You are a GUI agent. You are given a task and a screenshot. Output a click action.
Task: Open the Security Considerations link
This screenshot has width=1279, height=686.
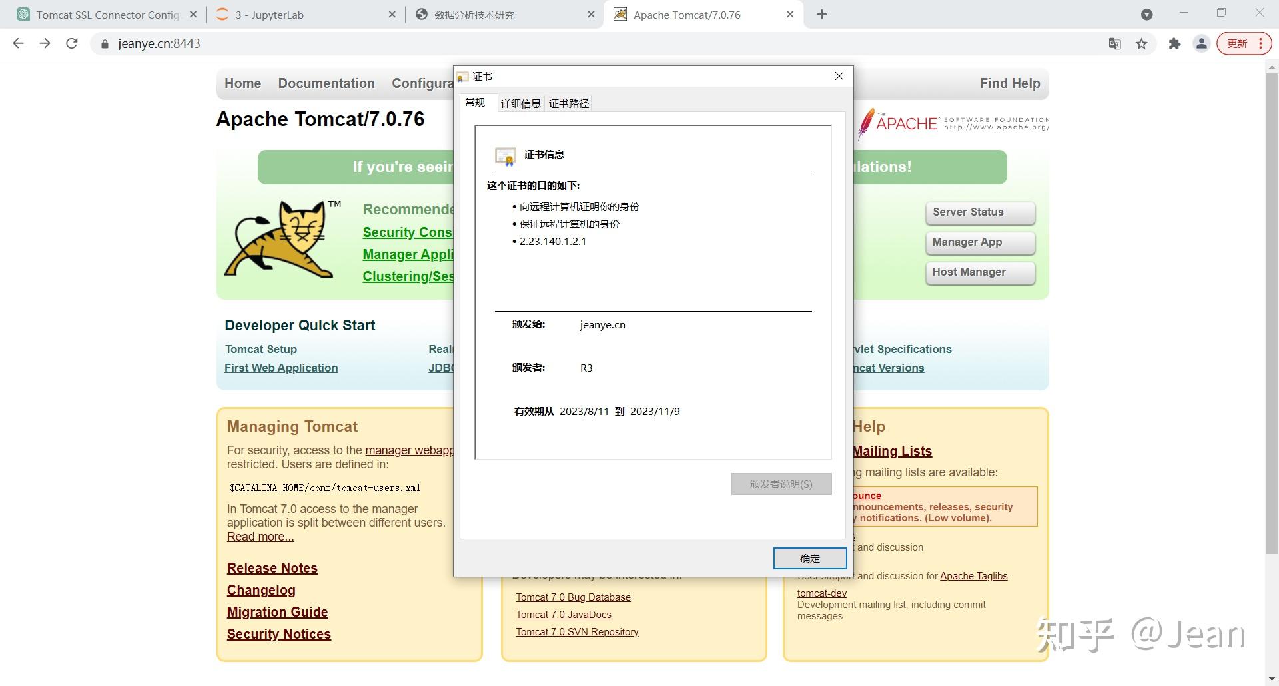(408, 232)
